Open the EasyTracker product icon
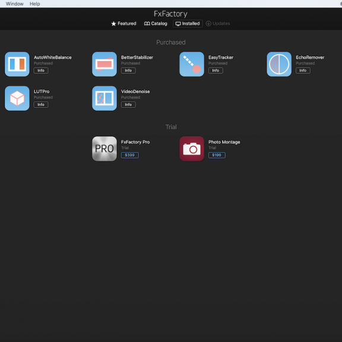 coord(192,64)
